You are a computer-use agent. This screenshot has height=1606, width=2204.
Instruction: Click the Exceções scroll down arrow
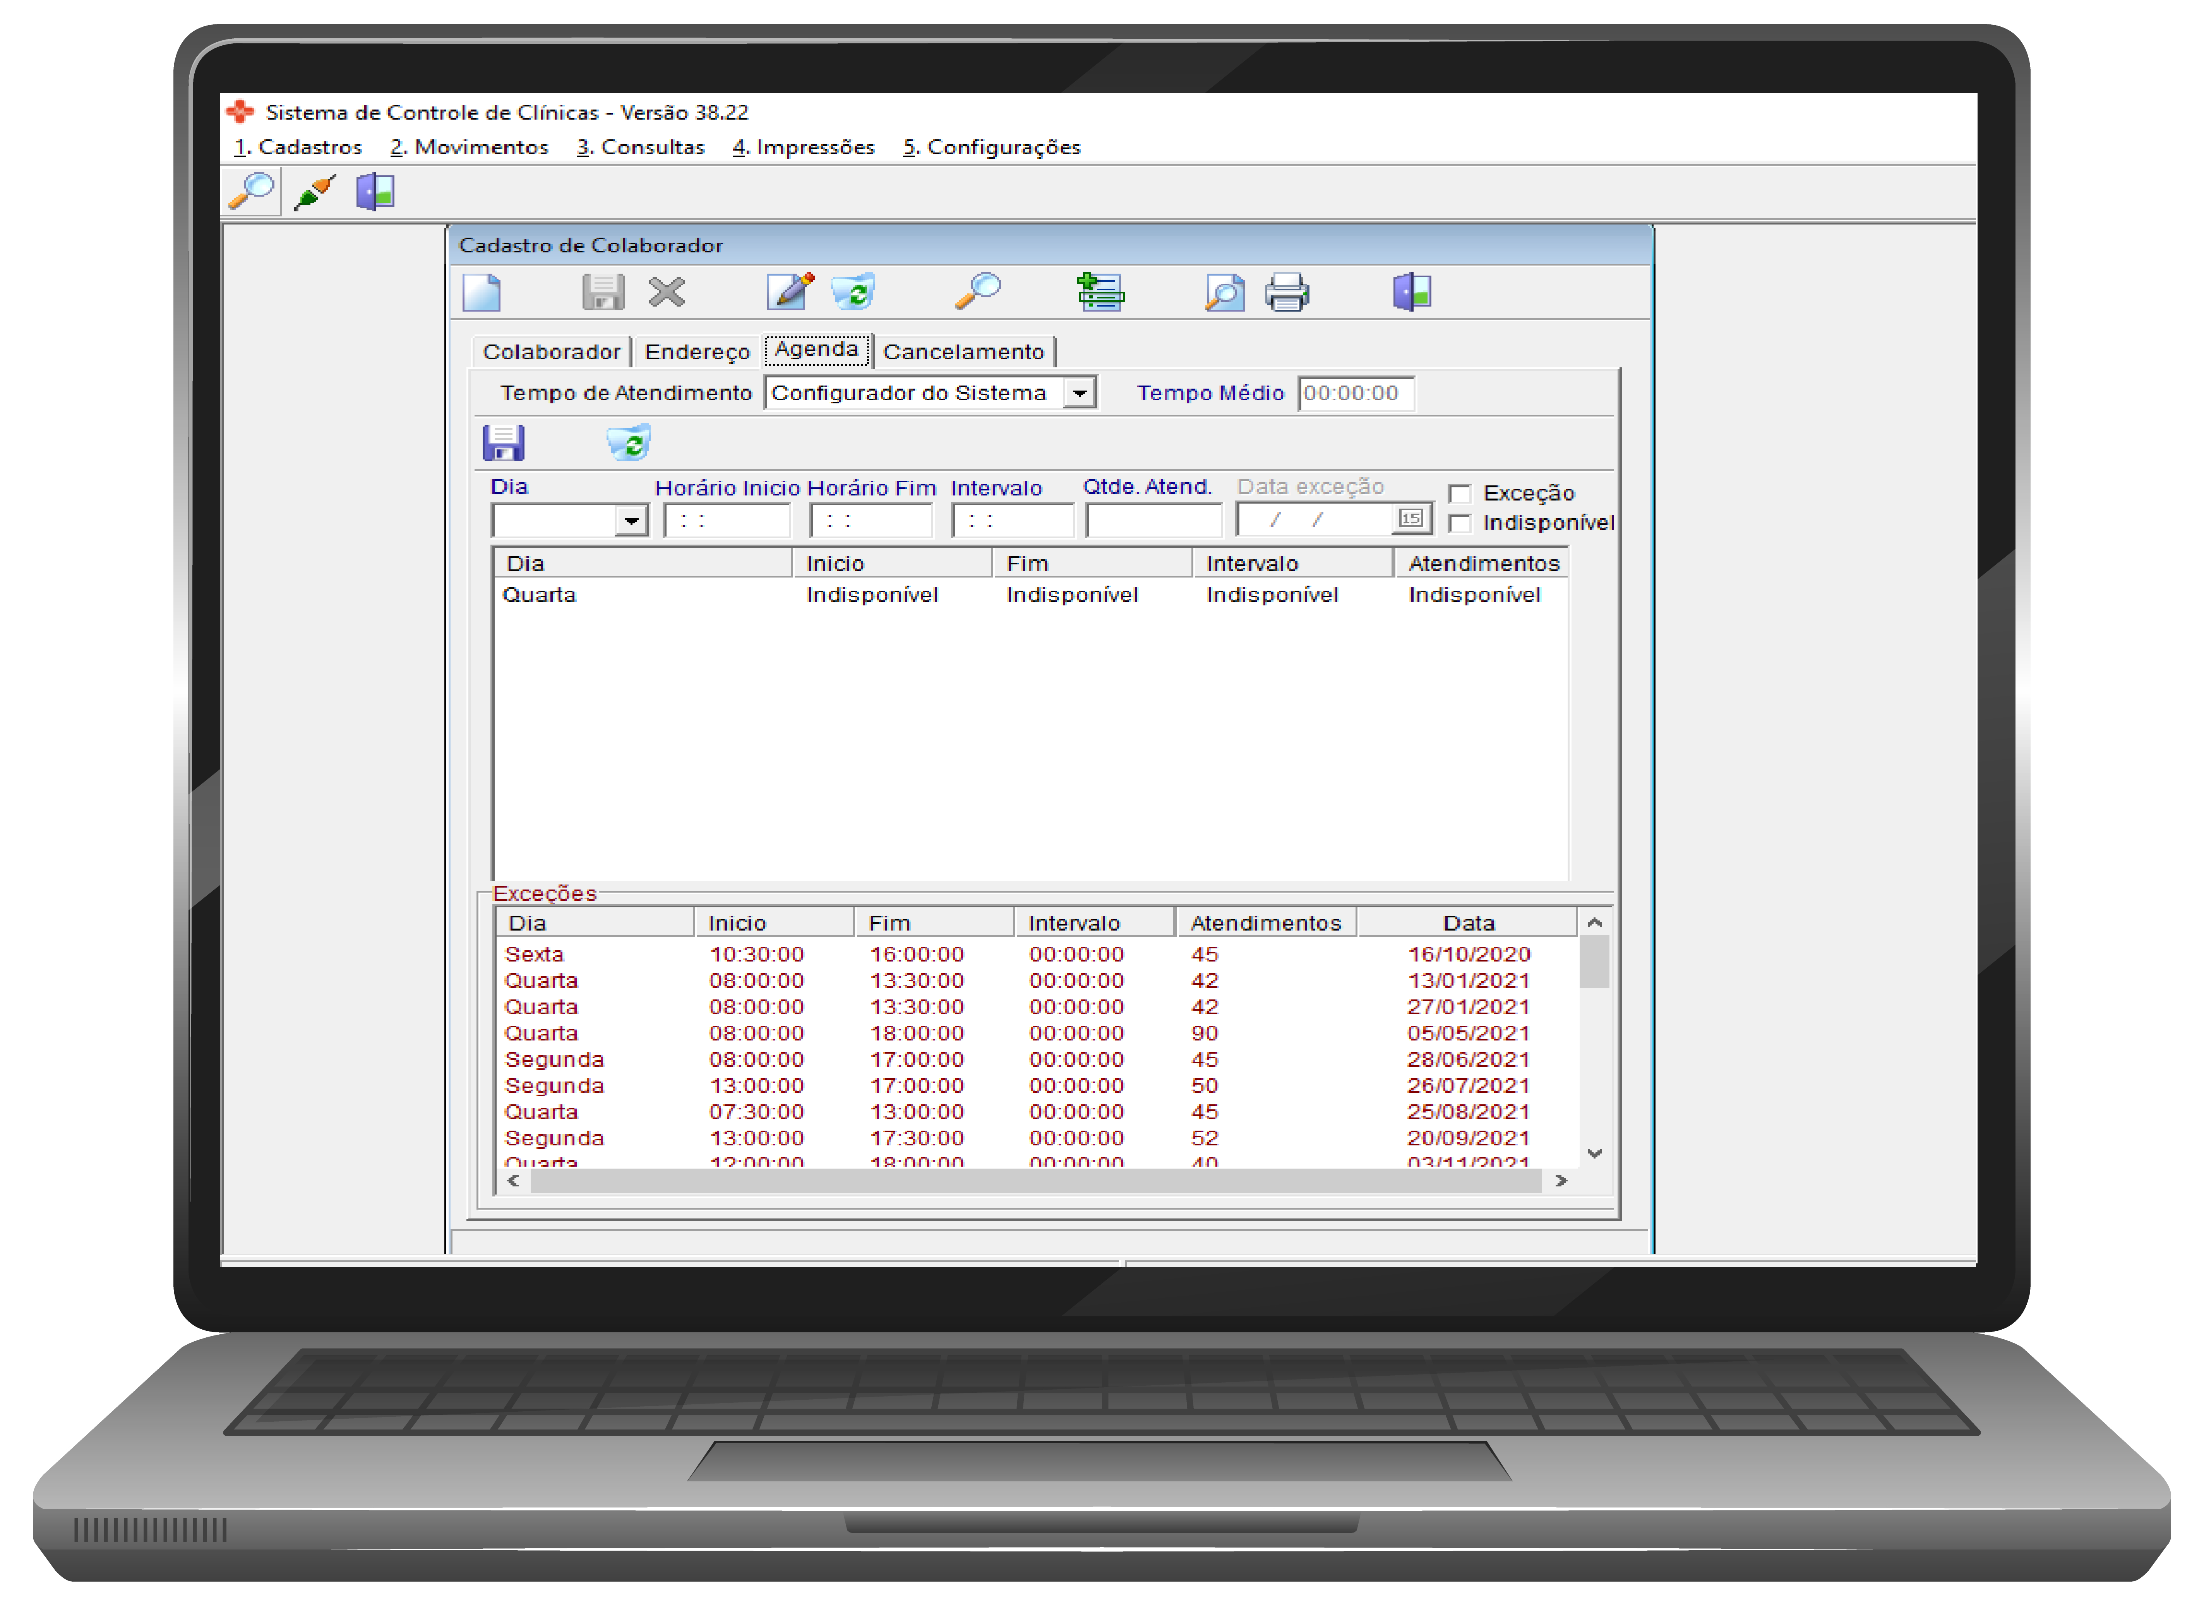coord(1594,1154)
